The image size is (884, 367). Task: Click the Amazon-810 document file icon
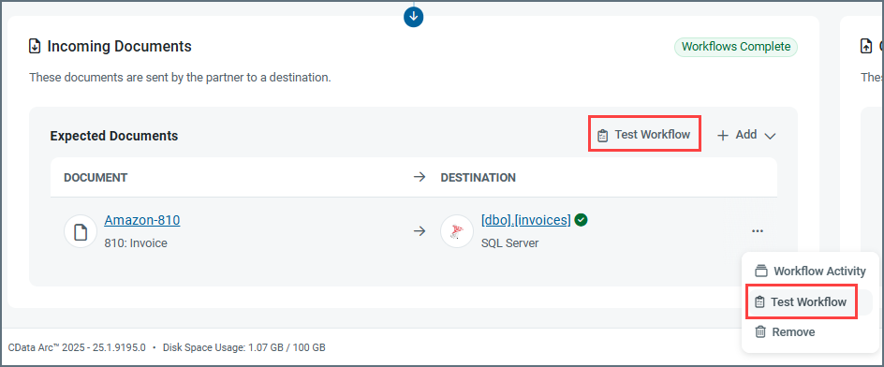point(81,231)
